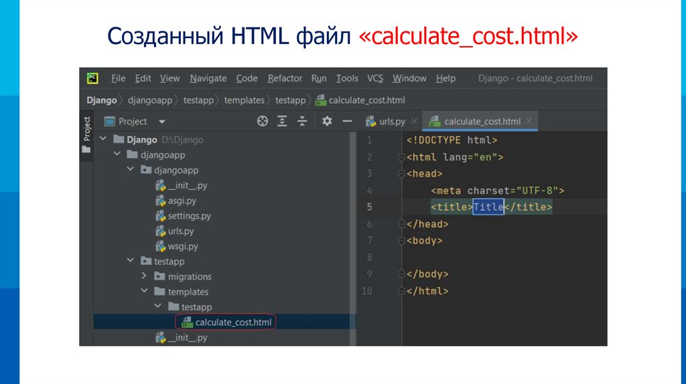The width and height of the screenshot is (686, 384).
Task: Open the View menu
Action: 169,78
